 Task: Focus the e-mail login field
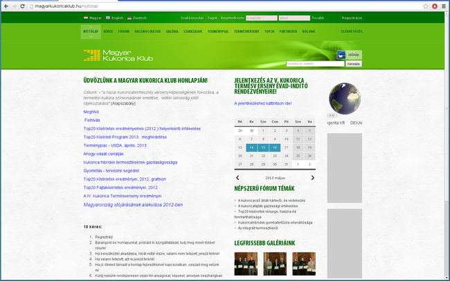point(262,18)
